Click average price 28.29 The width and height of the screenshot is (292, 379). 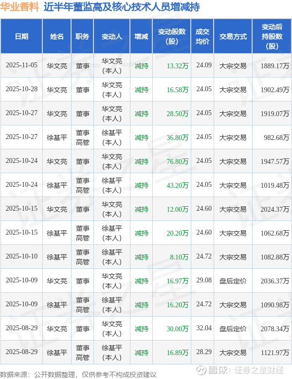[204, 352]
